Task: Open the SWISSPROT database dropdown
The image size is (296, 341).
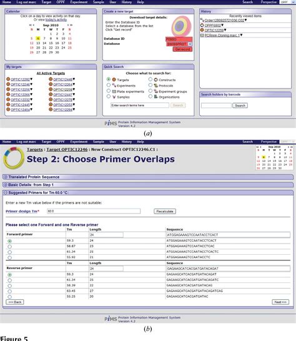Action: point(190,44)
